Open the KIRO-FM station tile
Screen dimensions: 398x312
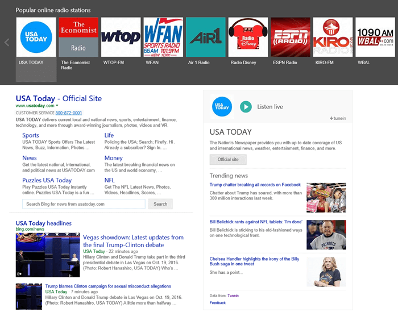point(333,37)
